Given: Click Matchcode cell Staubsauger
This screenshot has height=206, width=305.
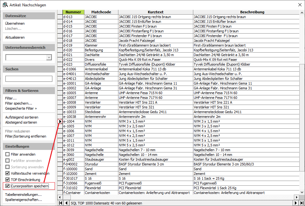Looking at the screenshot, I should pyautogui.click(x=101, y=159).
